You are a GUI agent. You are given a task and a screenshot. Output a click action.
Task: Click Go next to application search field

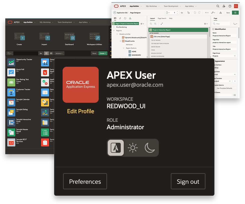[41, 53]
